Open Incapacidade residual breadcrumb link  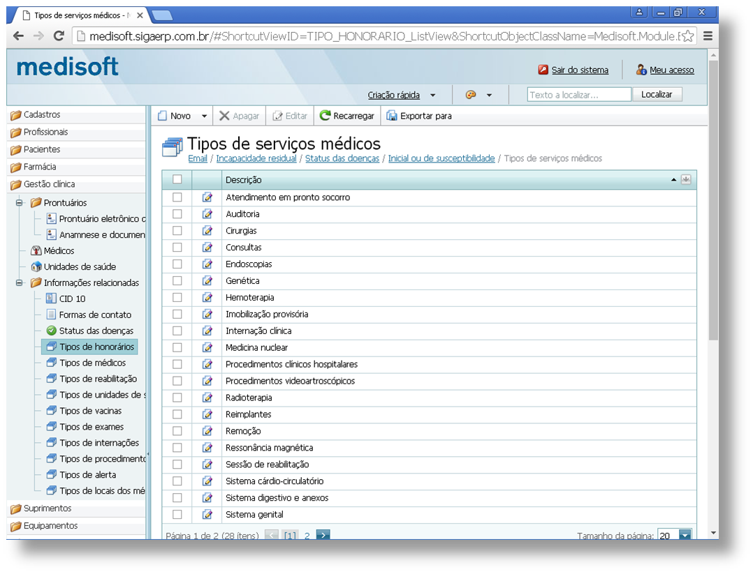click(x=256, y=158)
